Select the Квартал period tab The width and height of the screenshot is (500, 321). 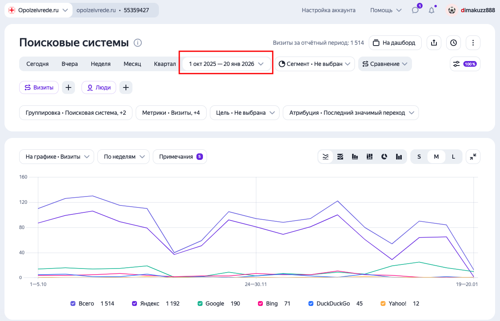[x=165, y=64]
